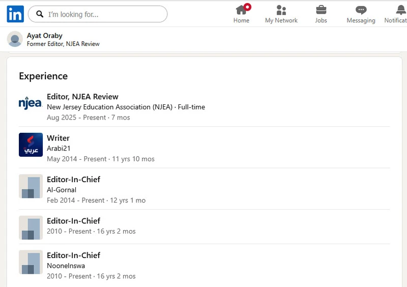Viewport: 407px width, 287px height.
Task: Click Ayat Oraby's profile avatar
Action: [15, 39]
